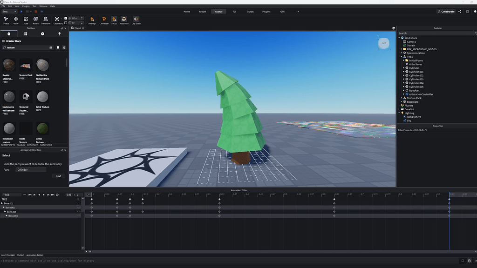This screenshot has height=268, width=477.
Task: Open Toolbox Creator Store bag tab
Action: click(x=9, y=33)
